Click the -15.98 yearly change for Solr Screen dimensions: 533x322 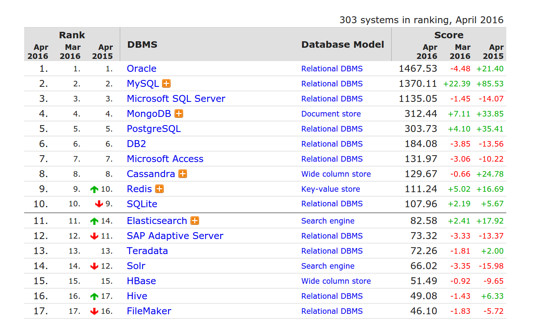pos(491,266)
